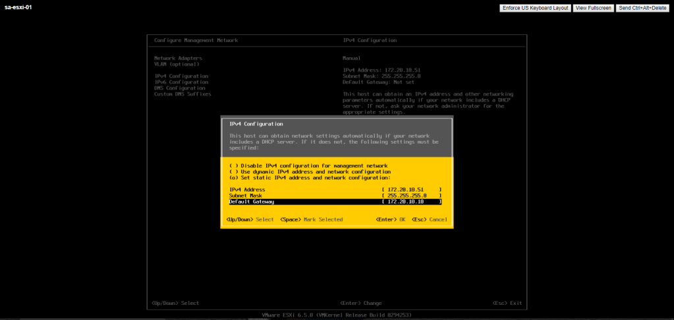The height and width of the screenshot is (320, 674).
Task: Select IPv4 Configuration in the left menu
Action: tap(181, 76)
